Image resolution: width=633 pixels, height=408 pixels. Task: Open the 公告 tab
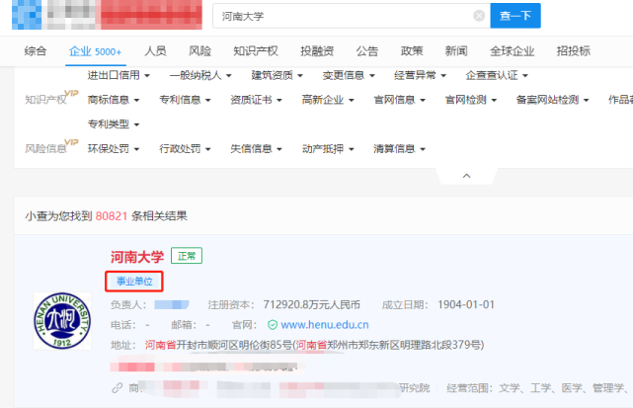[x=367, y=51]
